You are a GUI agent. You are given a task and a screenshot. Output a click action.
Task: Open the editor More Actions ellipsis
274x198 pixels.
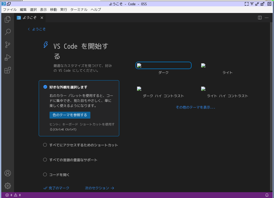[267, 18]
